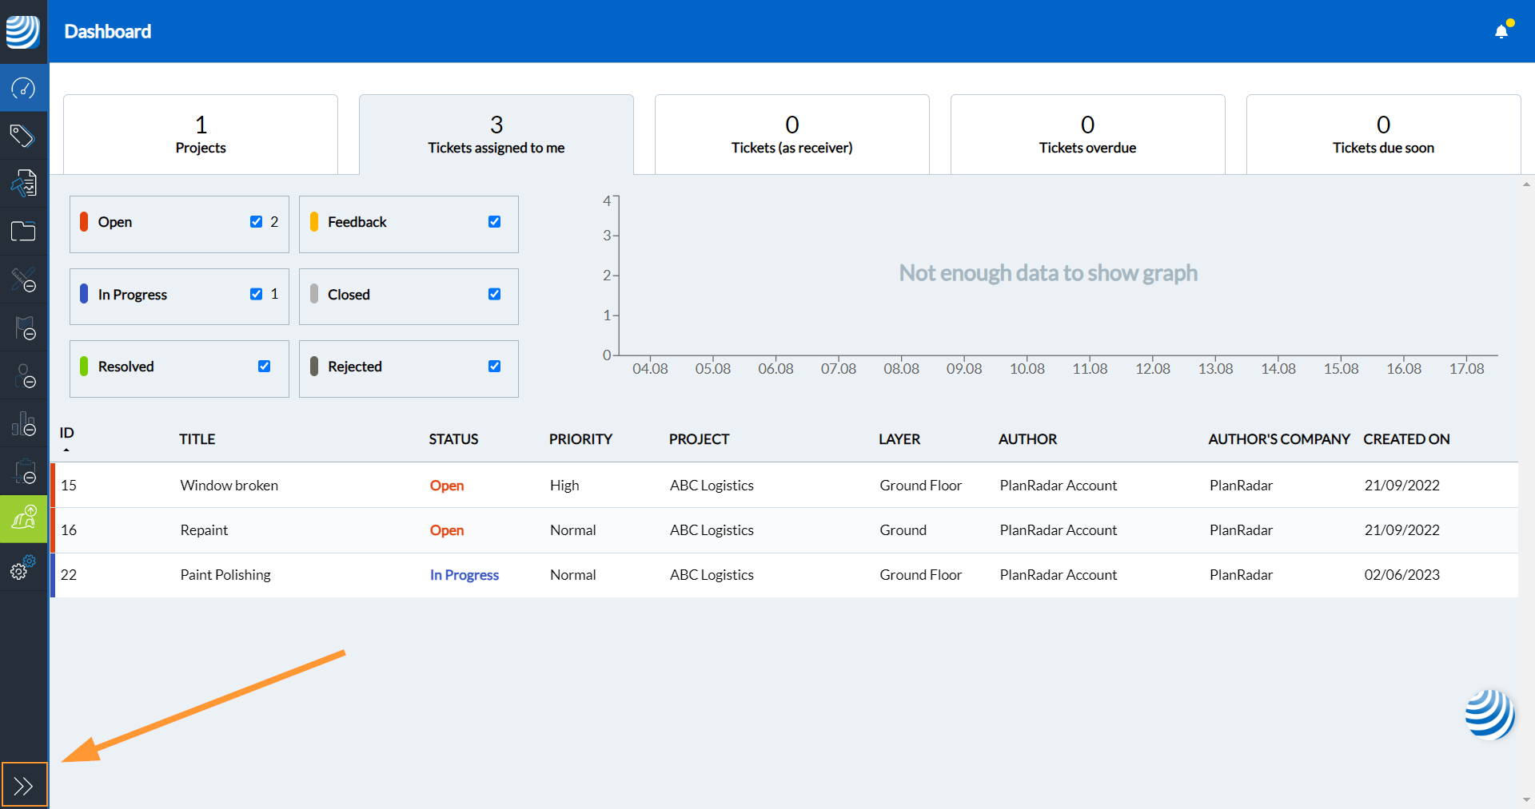Select the Tickets overdue tab

[x=1087, y=134]
